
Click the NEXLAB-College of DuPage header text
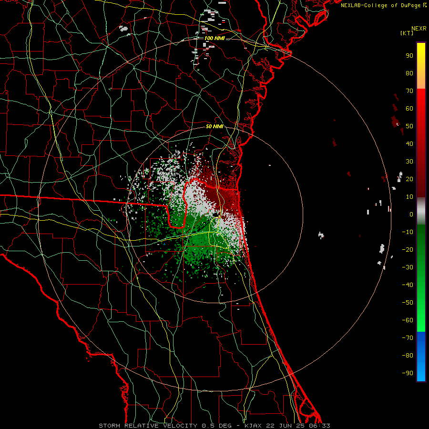383,5
